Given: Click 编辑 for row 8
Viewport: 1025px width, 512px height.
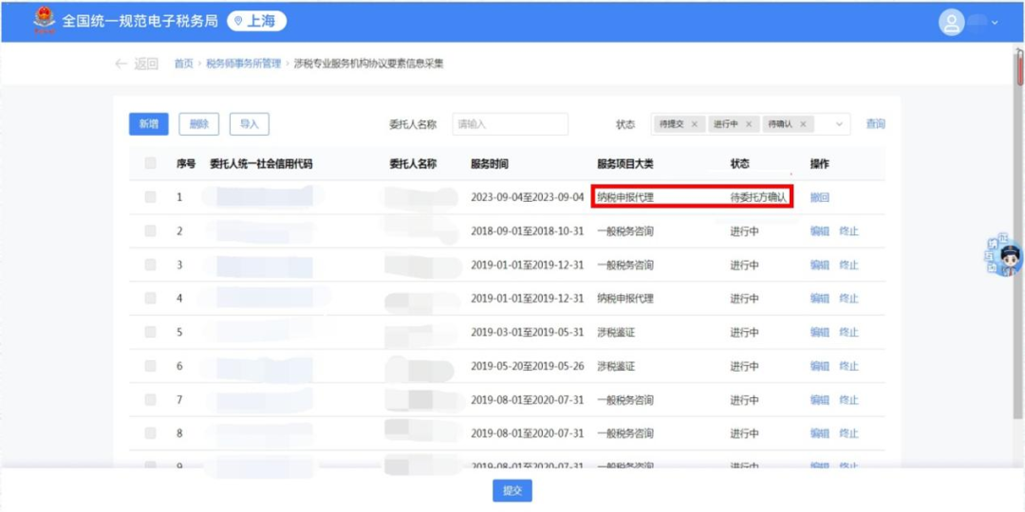Looking at the screenshot, I should 820,433.
